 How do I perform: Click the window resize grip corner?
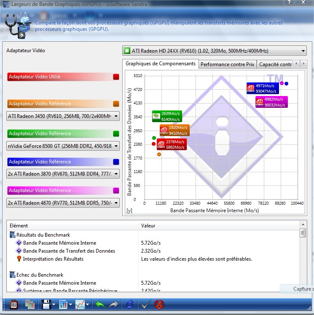(309, 308)
